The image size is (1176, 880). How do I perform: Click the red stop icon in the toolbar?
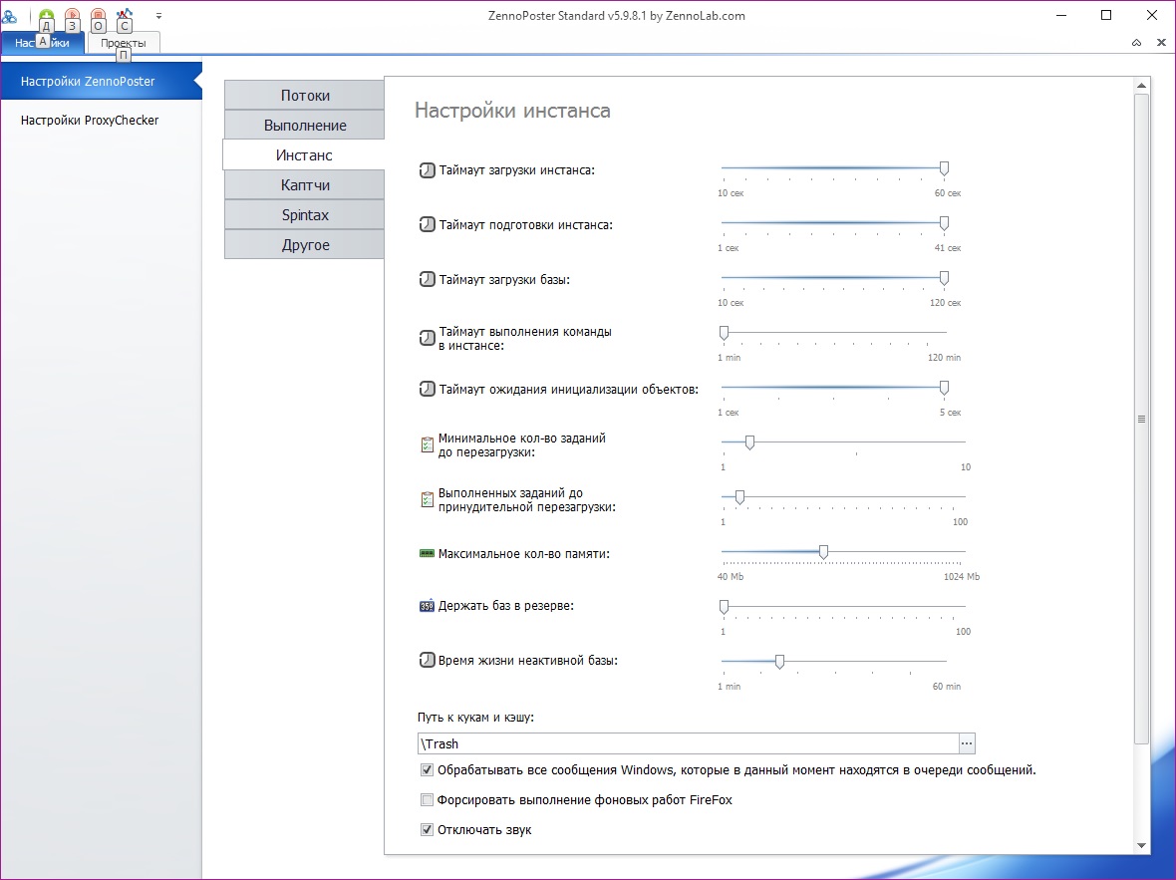pos(99,15)
